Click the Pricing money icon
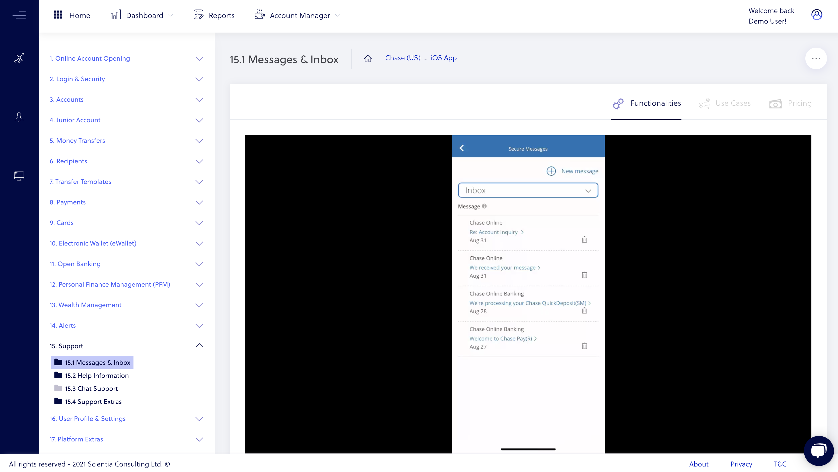 click(x=776, y=104)
